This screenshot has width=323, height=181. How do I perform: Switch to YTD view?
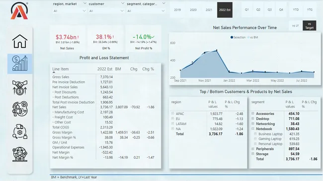pos(296,9)
